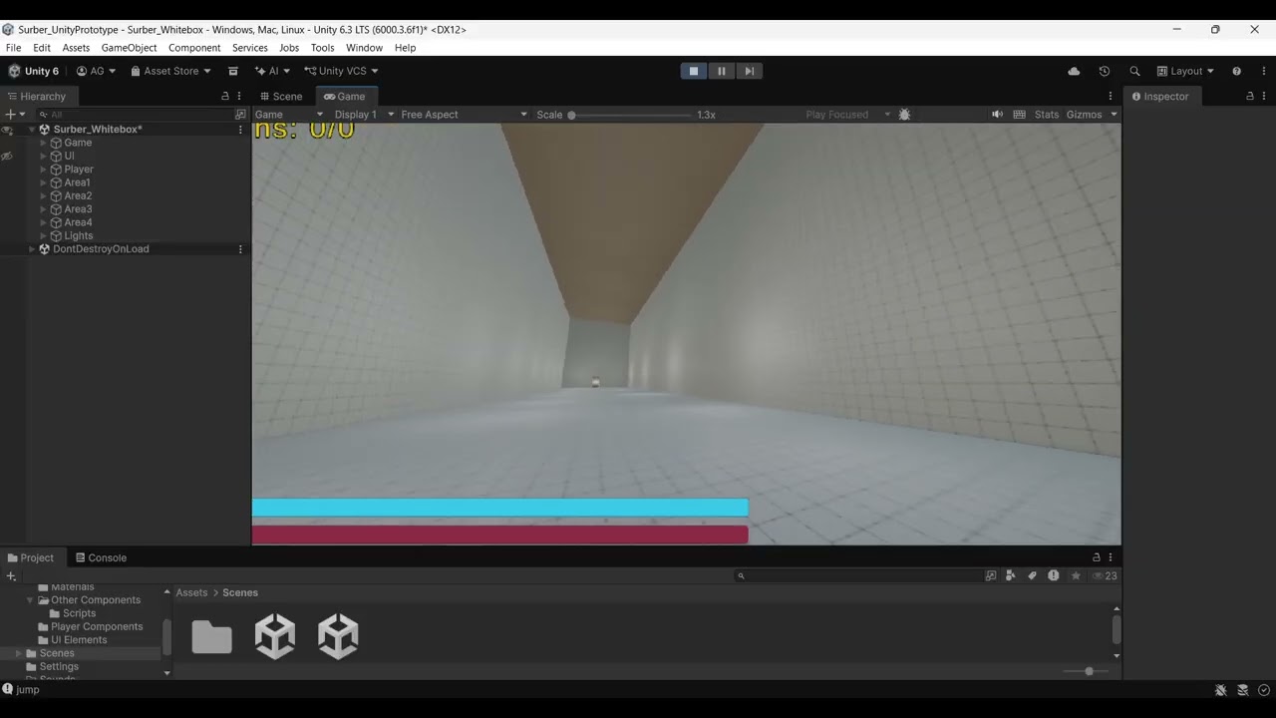Click the Step frame button
1276x718 pixels.
750,71
